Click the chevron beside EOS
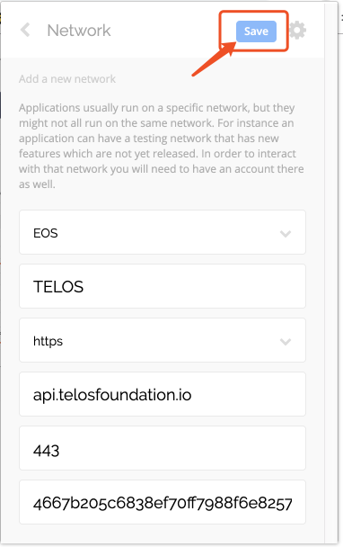Screen dimensions: 343x547 pyautogui.click(x=286, y=233)
